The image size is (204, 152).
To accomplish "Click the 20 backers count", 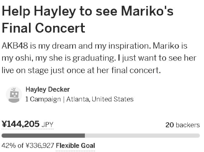I will (x=182, y=125).
